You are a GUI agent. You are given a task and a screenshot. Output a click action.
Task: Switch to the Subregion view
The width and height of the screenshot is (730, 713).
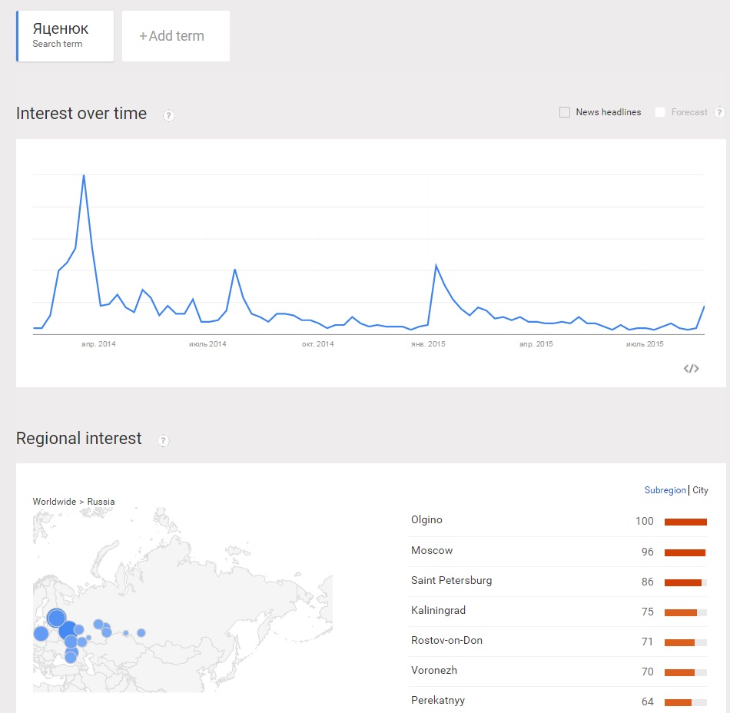tap(665, 490)
